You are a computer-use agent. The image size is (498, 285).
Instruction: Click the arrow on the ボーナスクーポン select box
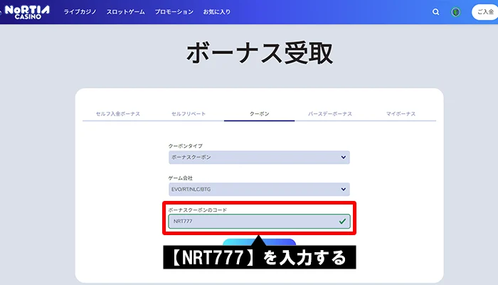[343, 157]
